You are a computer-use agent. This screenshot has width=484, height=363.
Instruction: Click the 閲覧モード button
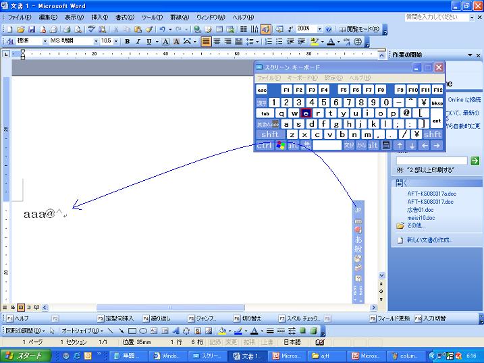359,29
